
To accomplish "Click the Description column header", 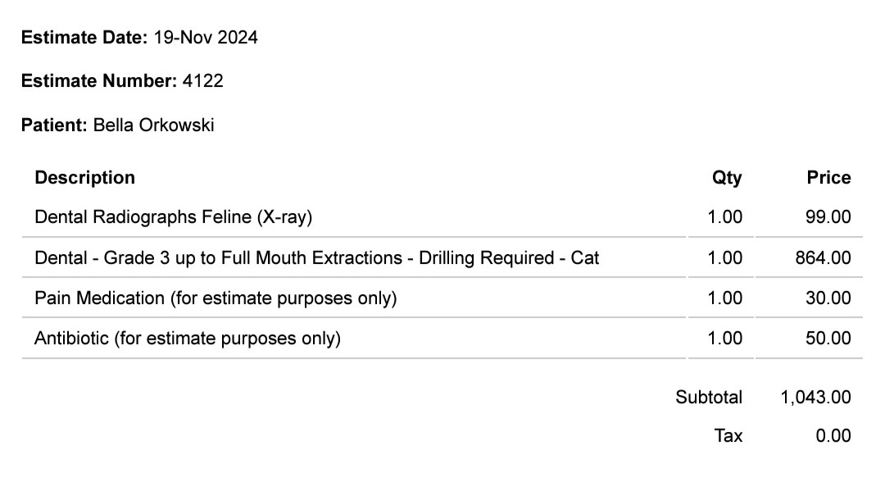I will click(84, 178).
